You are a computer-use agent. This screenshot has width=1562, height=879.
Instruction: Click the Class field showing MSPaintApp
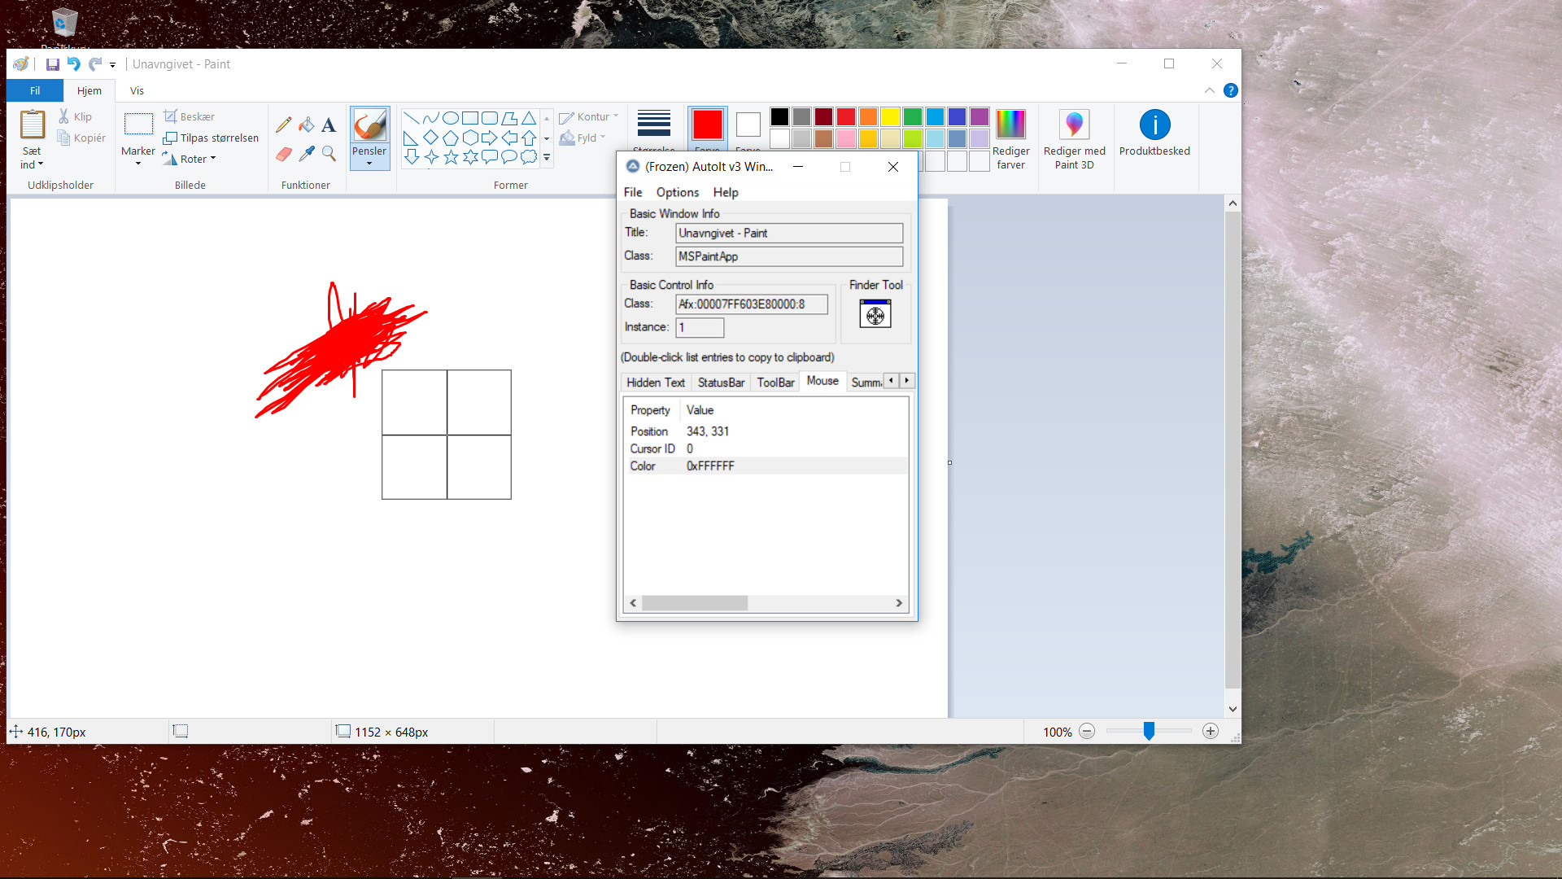pyautogui.click(x=788, y=256)
